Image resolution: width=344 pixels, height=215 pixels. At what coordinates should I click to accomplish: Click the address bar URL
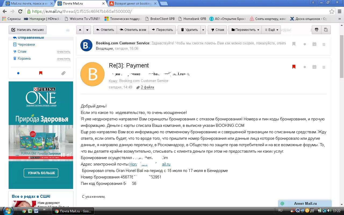pos(82,12)
